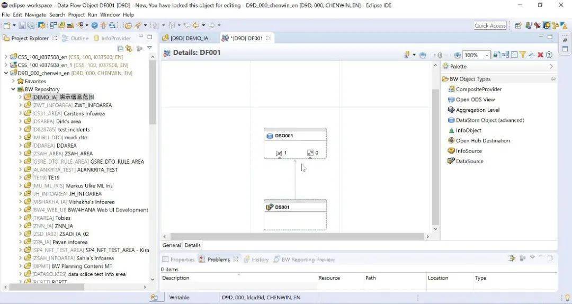Viewport: 572px width, 304px height.
Task: Click the blue checkmark Check toolbar icon
Action: [x=94, y=25]
